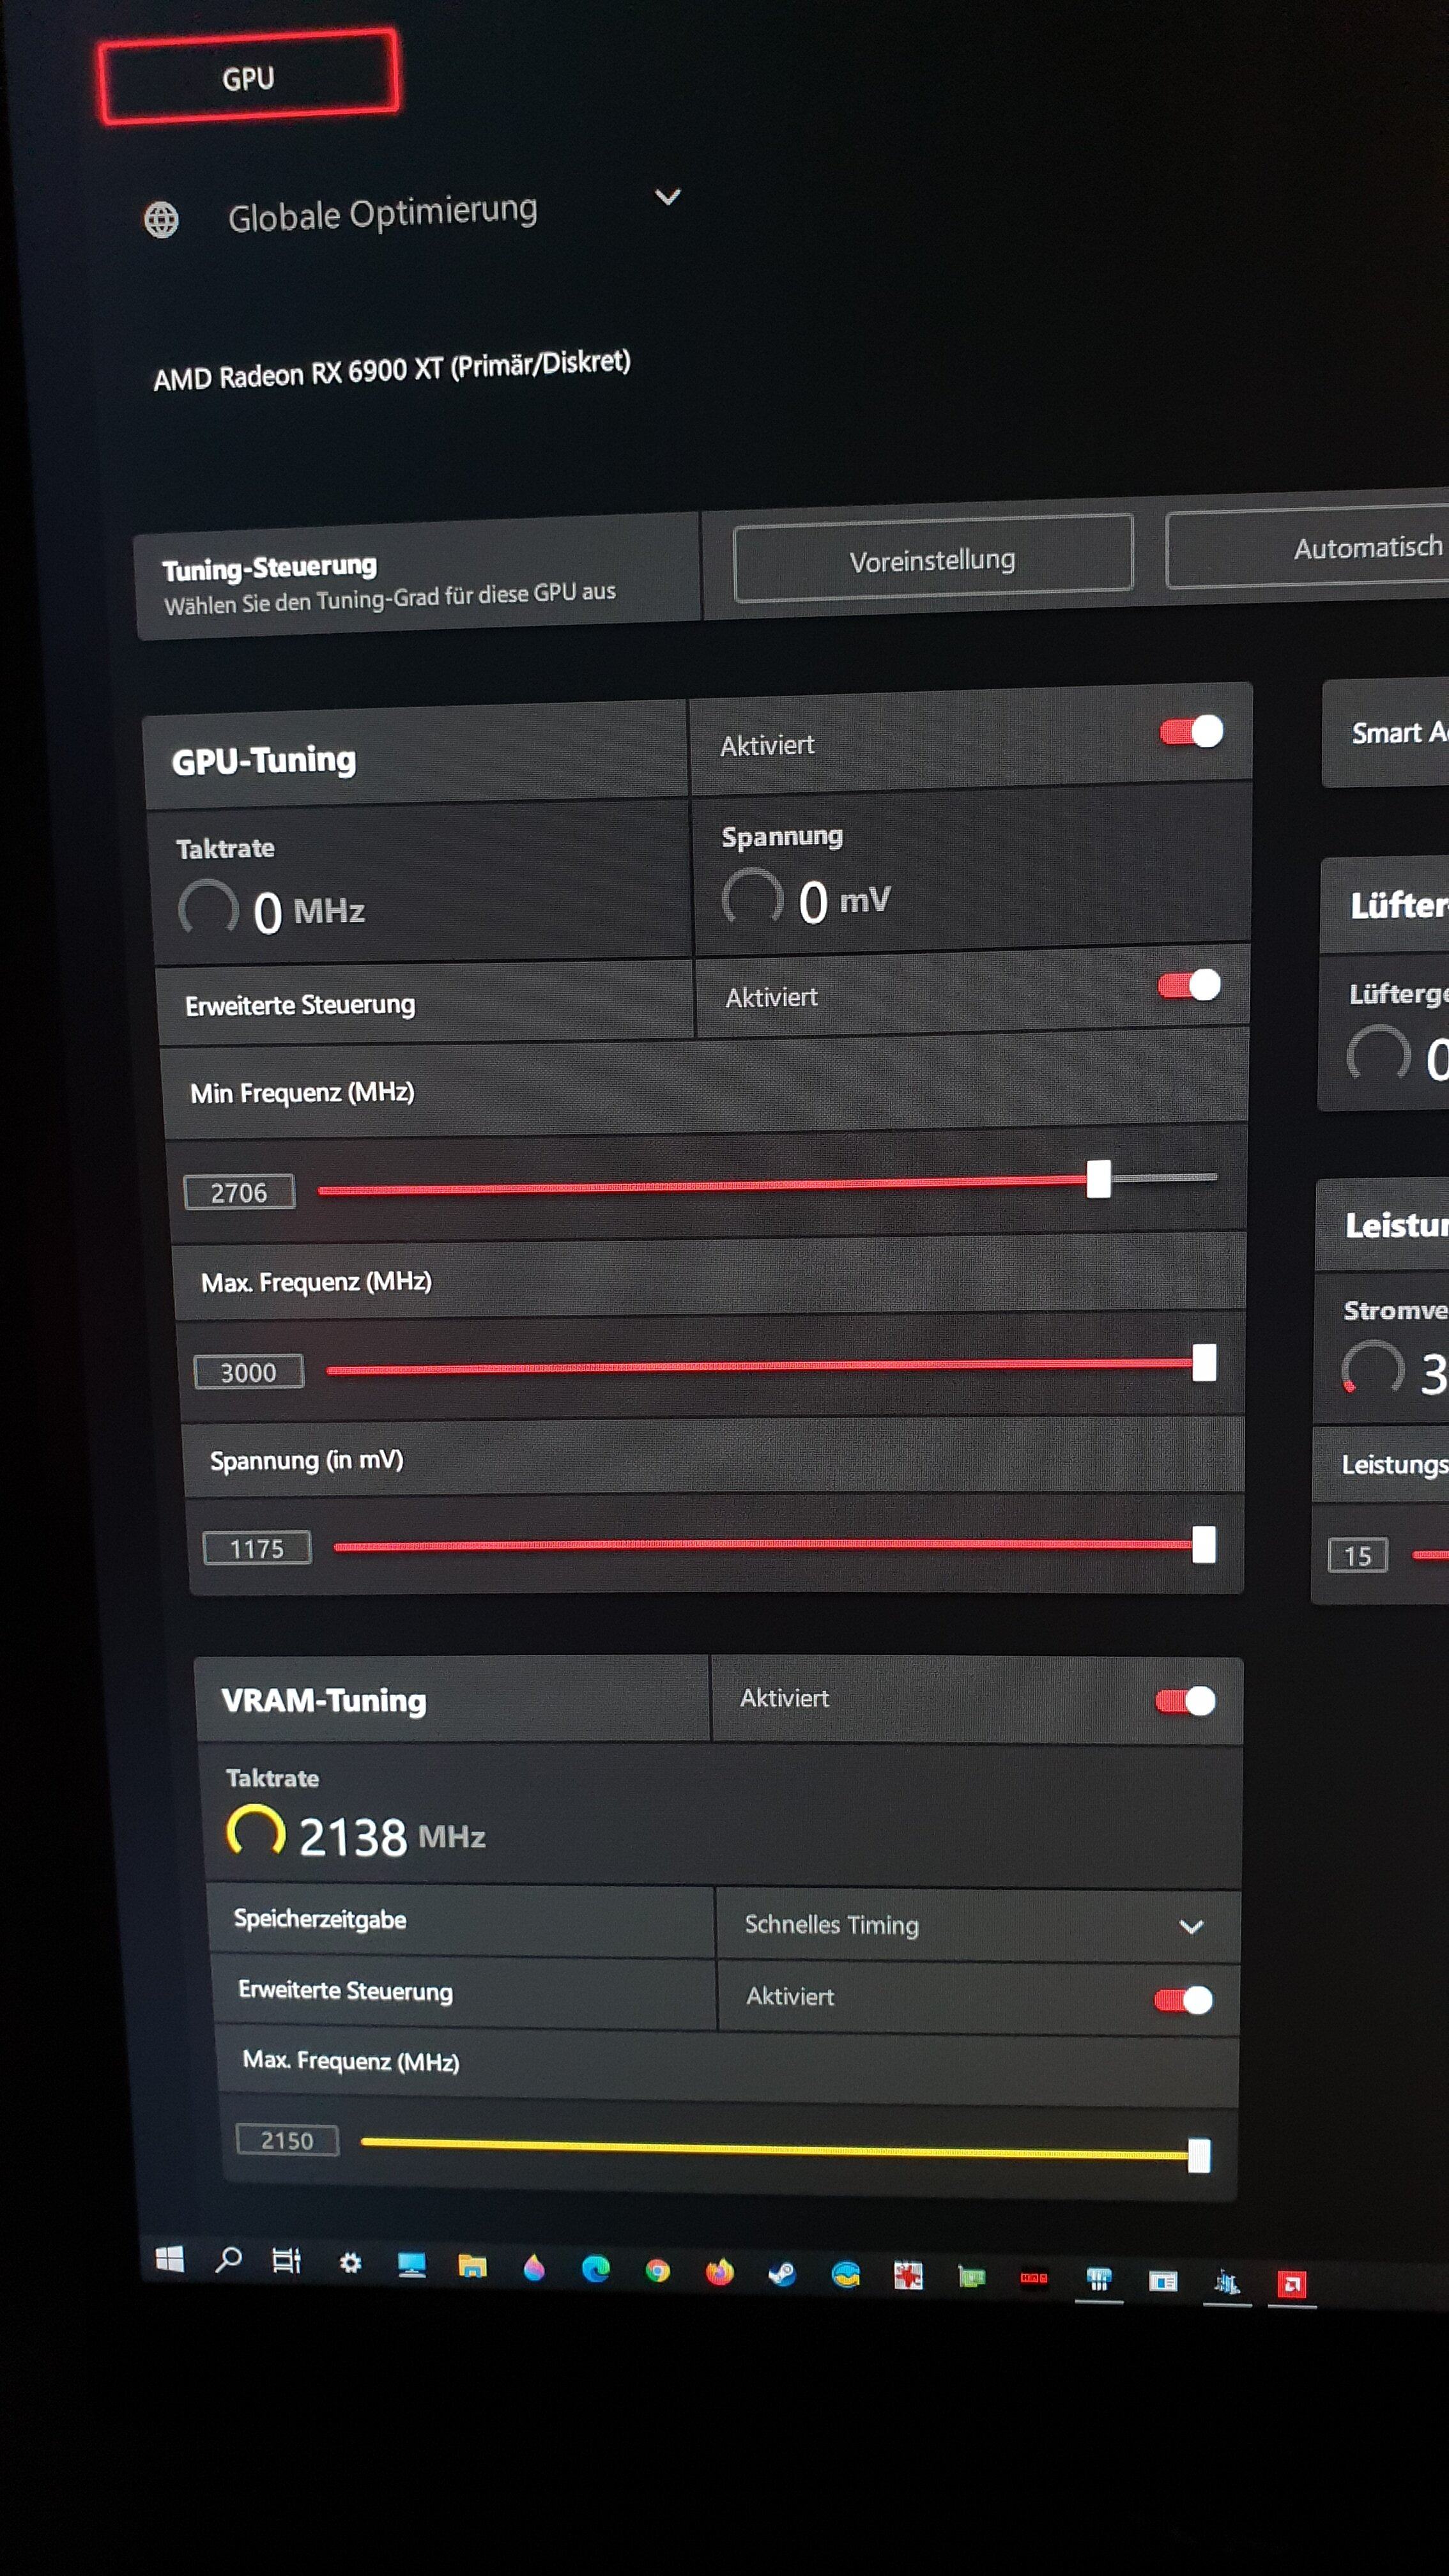Open the green graphics card icon app

[971, 2277]
